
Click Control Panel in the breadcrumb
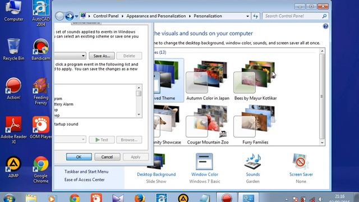(x=106, y=16)
